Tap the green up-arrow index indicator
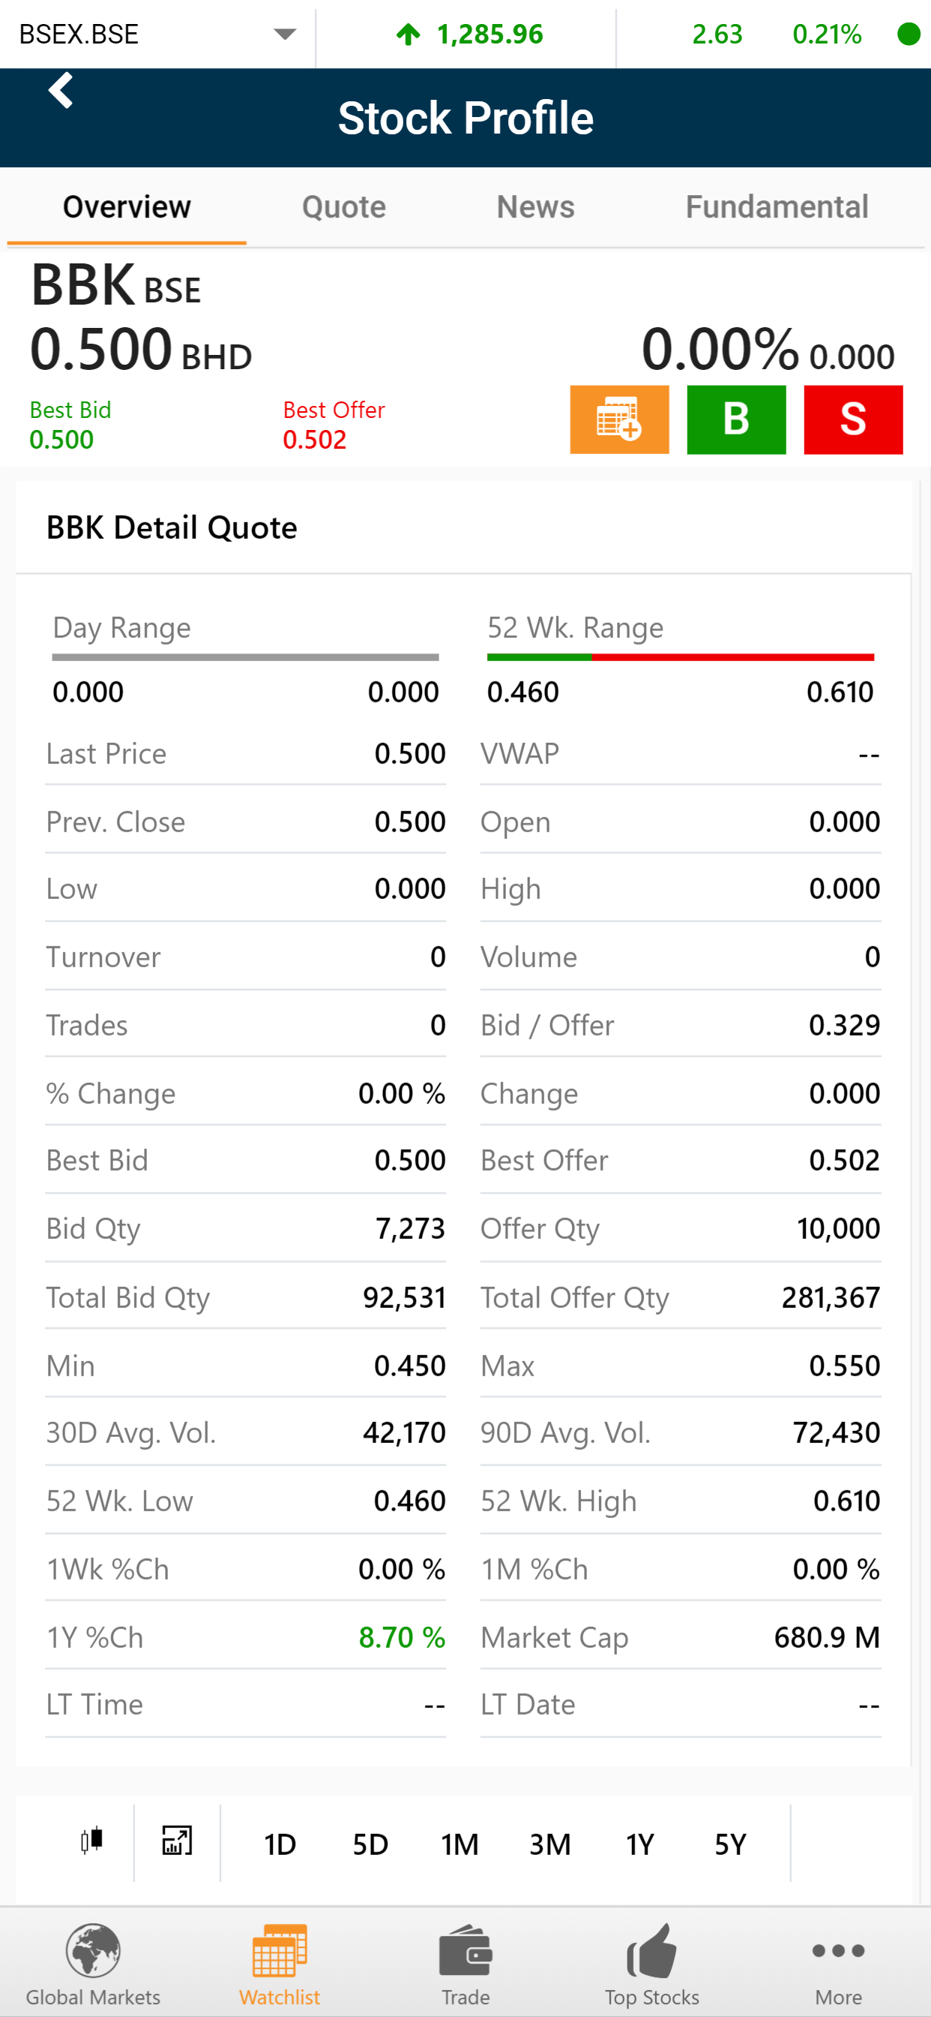The image size is (931, 2017). 409,34
